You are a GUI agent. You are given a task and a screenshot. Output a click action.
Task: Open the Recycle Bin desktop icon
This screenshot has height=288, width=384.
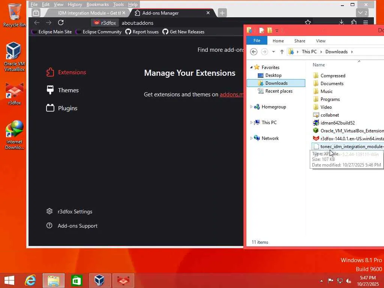point(14,15)
